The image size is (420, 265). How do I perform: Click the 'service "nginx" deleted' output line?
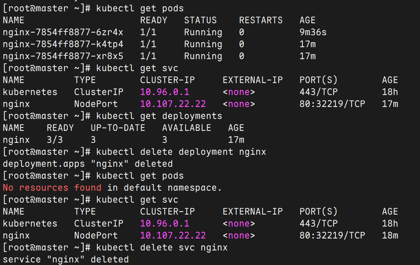(x=66, y=260)
